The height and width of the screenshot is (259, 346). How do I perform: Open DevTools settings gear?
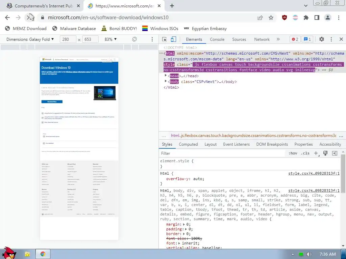322,39
